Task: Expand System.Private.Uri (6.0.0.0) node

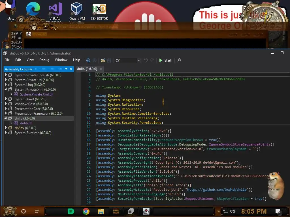Action: 6,79
